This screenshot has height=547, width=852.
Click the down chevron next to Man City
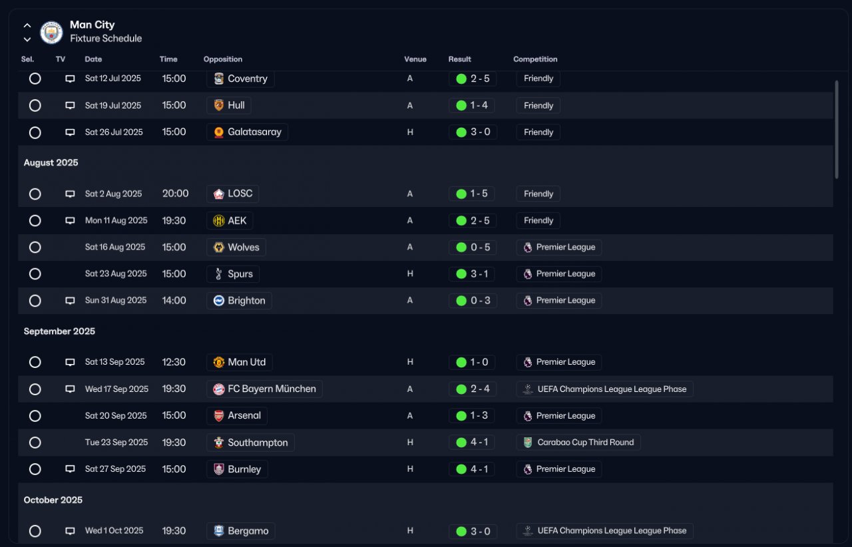pos(27,39)
